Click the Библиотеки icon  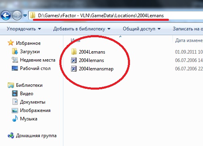pyautogui.click(x=11, y=85)
